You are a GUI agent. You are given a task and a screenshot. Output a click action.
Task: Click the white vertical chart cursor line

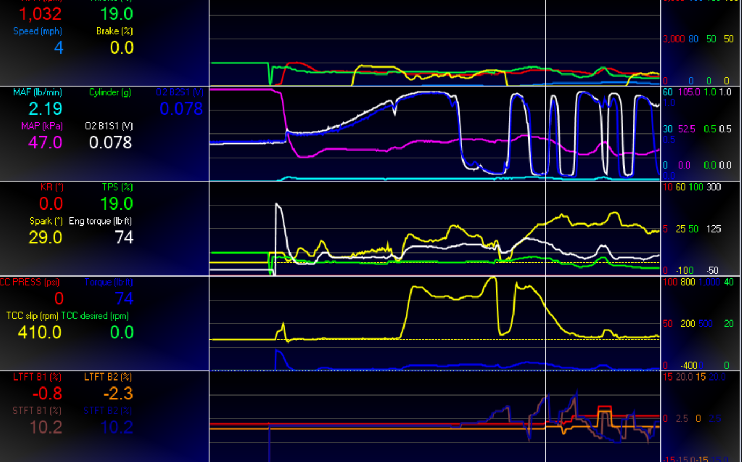546,230
